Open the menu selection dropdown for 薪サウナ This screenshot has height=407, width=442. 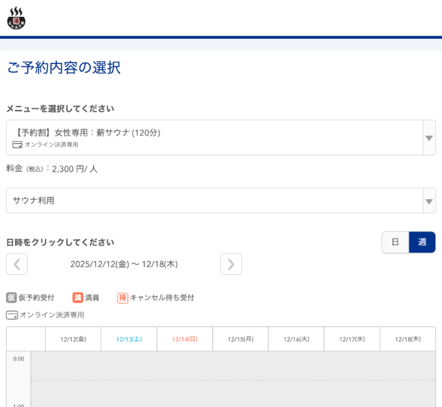[x=214, y=138]
